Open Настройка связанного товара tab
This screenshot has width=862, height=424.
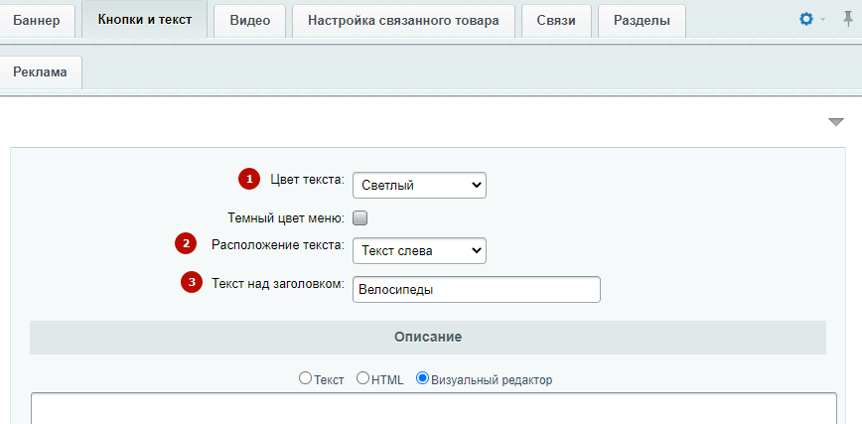(x=403, y=21)
